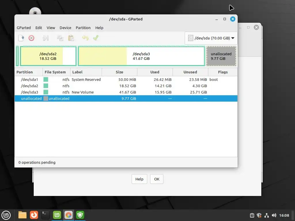Click the Delete partition toolbar icon

click(x=31, y=38)
